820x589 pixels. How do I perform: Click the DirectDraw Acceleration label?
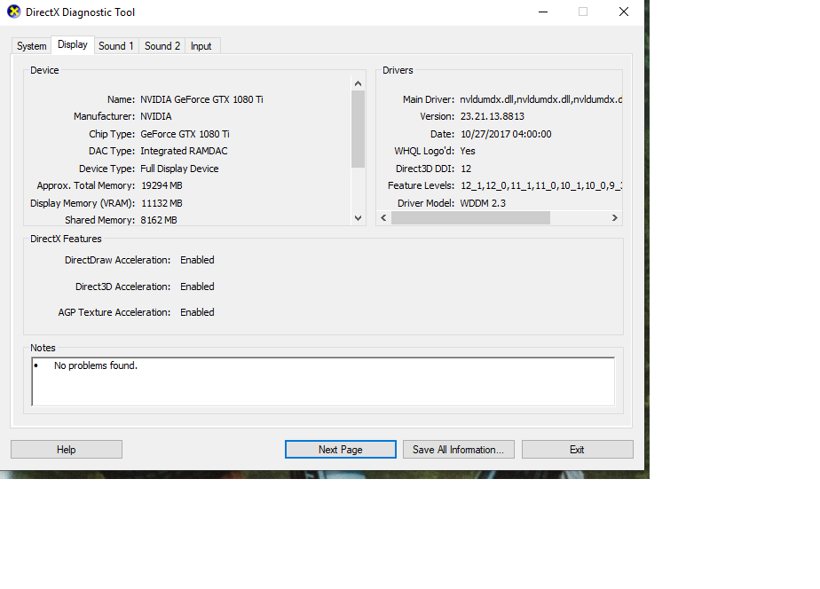[x=118, y=260]
